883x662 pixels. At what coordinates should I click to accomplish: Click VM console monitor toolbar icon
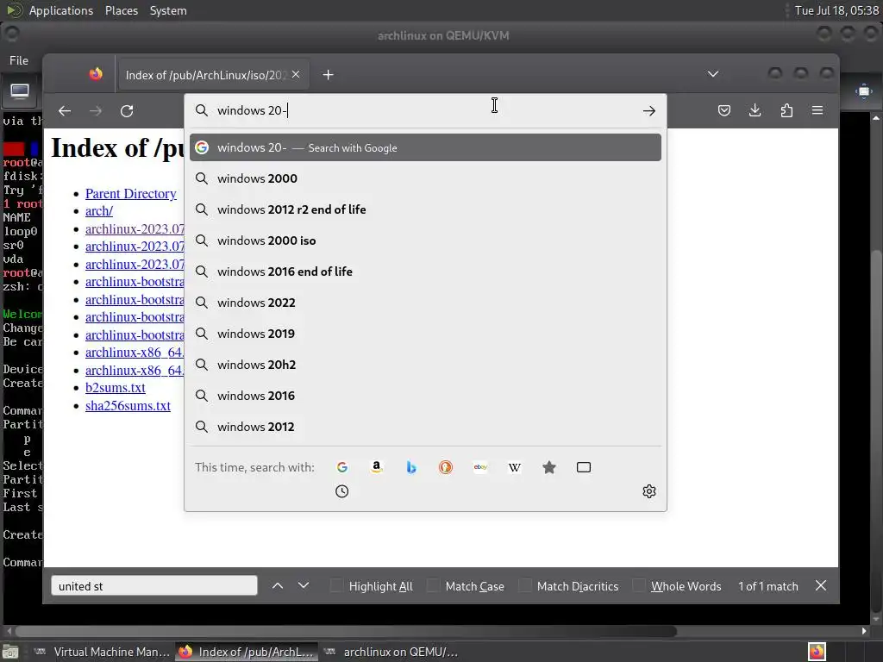coord(20,91)
